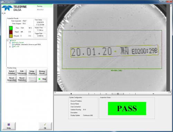
Task: Click the small plus zoom step icon
Action: click(94, 94)
